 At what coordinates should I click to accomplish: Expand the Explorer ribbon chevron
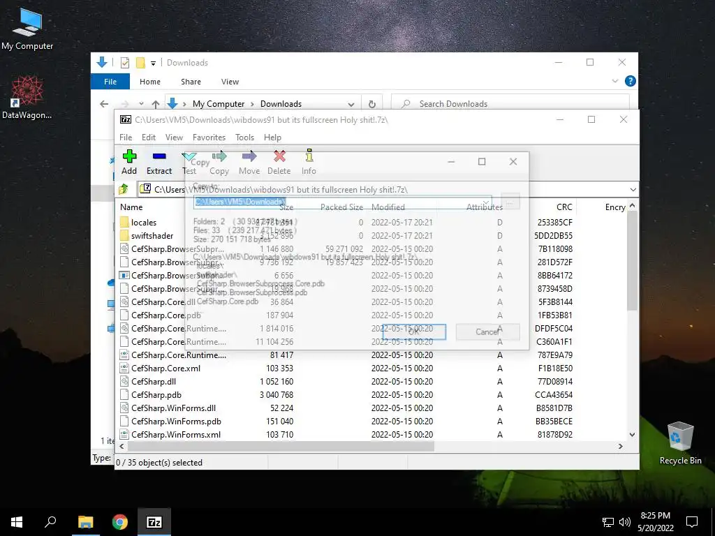click(614, 81)
